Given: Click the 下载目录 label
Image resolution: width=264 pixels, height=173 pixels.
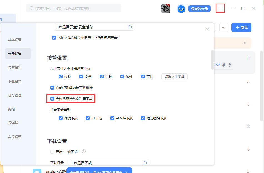Looking at the screenshot, I should [x=57, y=163].
